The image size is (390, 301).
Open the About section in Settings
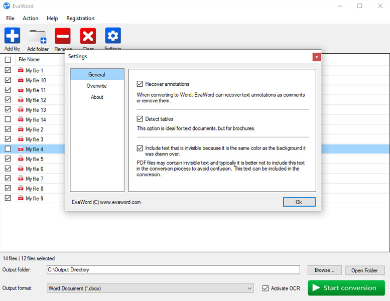coord(97,97)
